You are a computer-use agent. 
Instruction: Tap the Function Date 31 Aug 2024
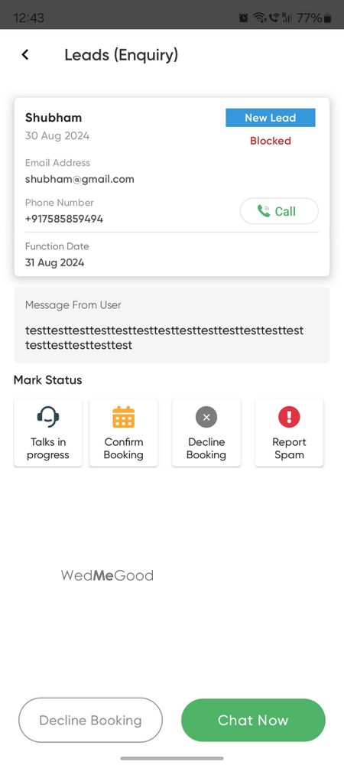[54, 262]
